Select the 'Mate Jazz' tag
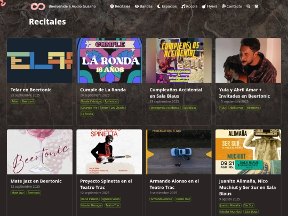This screenshot has height=216, width=288. [18, 193]
